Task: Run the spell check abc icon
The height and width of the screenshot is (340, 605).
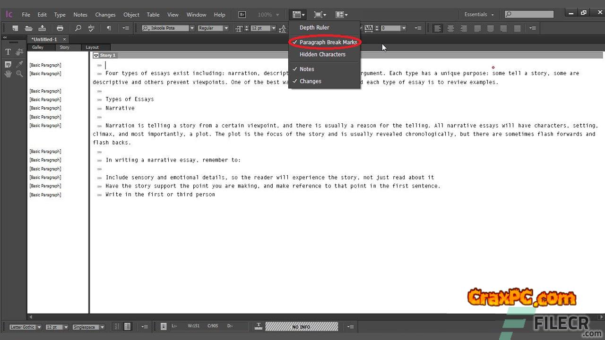Action: (x=91, y=28)
